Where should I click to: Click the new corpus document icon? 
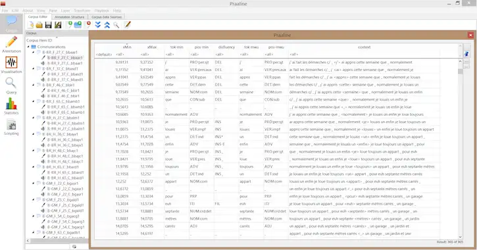click(30, 25)
